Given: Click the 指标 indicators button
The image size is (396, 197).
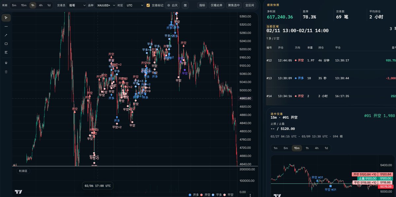Looking at the screenshot, I should click(202, 5).
